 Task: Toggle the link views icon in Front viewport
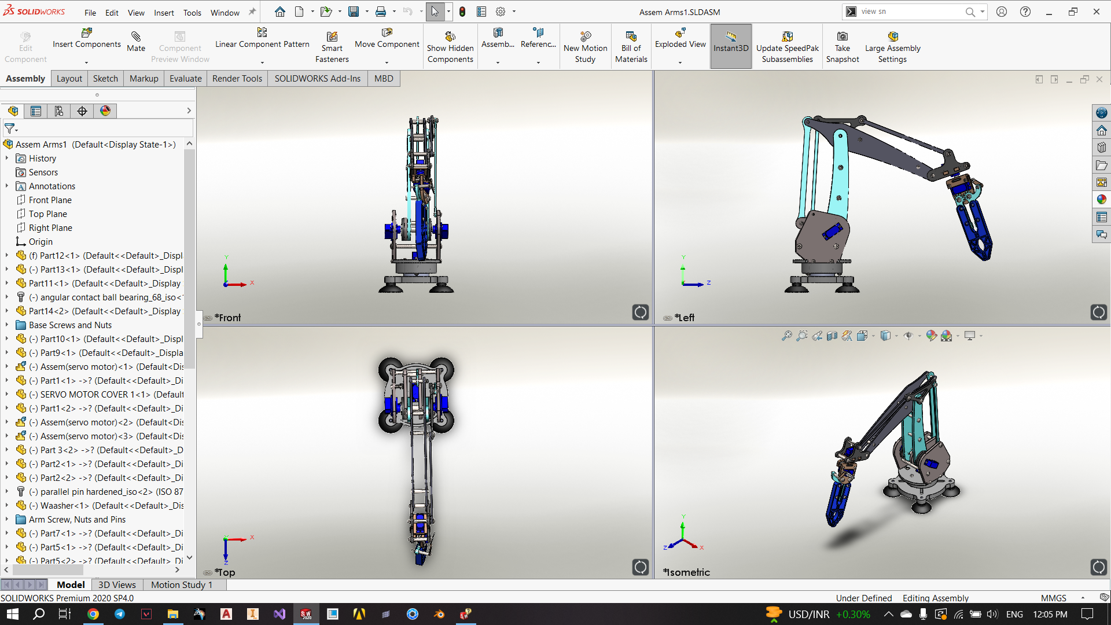pos(208,318)
